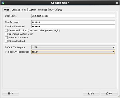Click the Confirm Password label
Viewport: 120px width, 98px height.
[x=15, y=26]
